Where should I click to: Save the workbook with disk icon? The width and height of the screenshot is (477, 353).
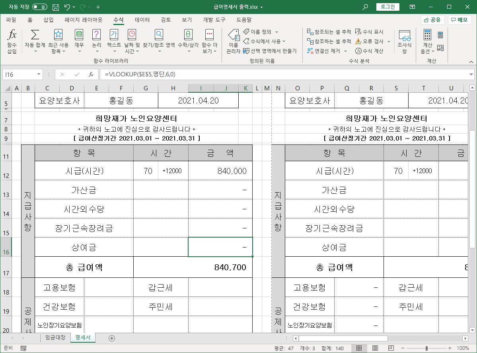click(56, 7)
